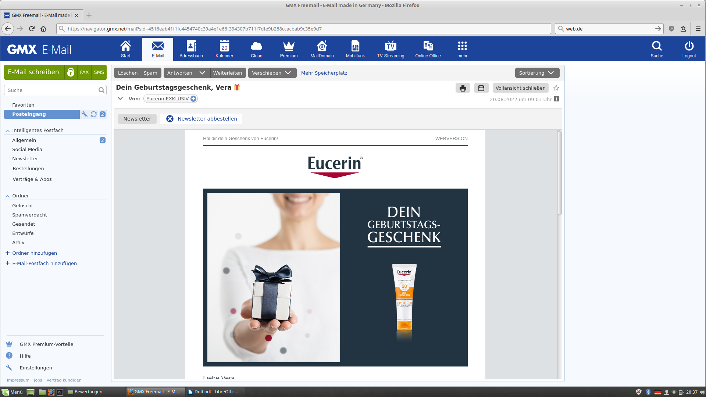The image size is (706, 397).
Task: Open the 'mehr' grid icon
Action: pyautogui.click(x=462, y=49)
